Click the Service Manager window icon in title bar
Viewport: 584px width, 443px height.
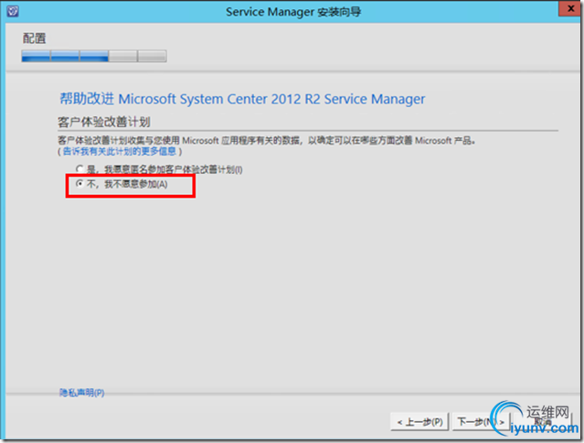12,11
